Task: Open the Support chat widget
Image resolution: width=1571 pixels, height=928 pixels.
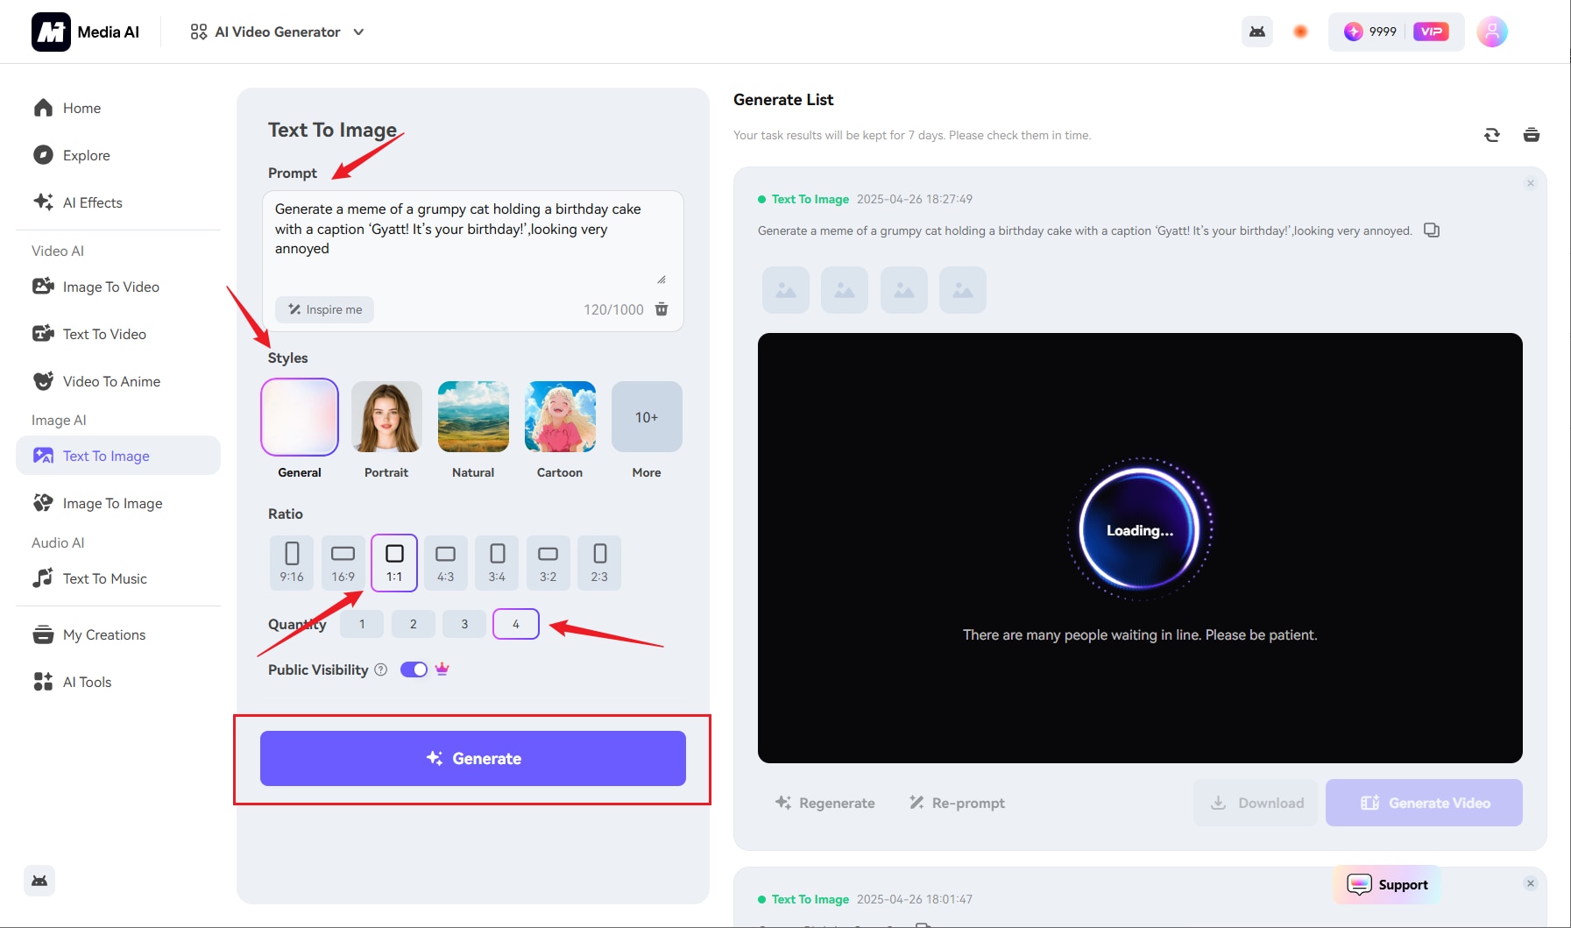Action: coord(1387,884)
